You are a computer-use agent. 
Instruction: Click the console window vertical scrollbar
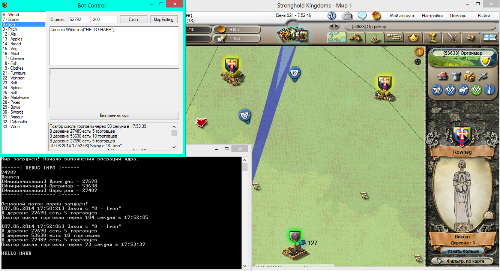[x=245, y=213]
